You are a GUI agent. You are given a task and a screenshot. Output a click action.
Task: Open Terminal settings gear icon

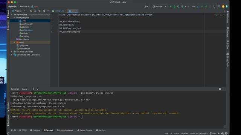click(x=220, y=89)
